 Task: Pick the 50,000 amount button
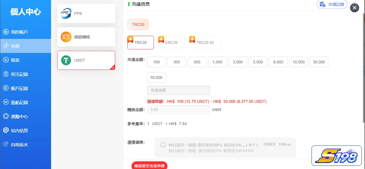point(156,77)
